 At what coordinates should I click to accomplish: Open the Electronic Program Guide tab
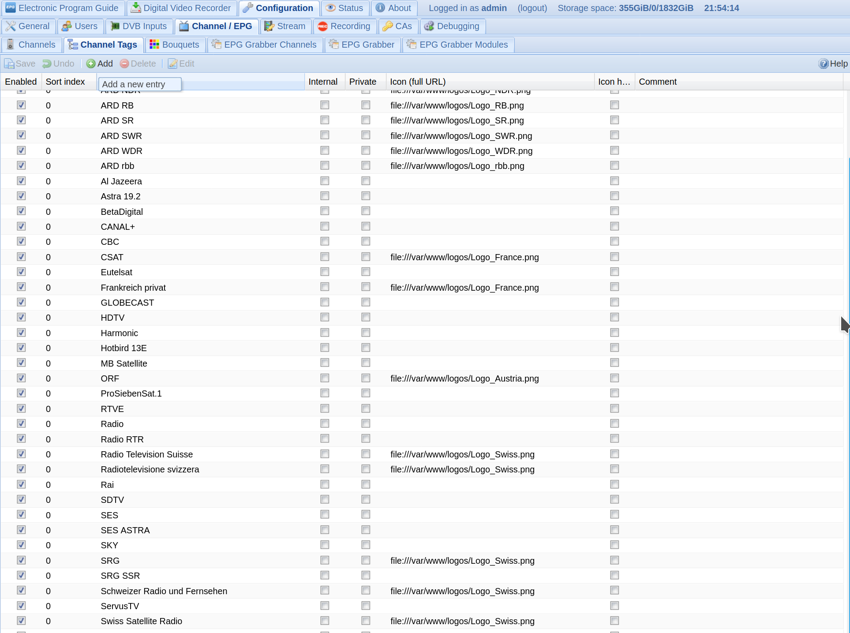(62, 8)
